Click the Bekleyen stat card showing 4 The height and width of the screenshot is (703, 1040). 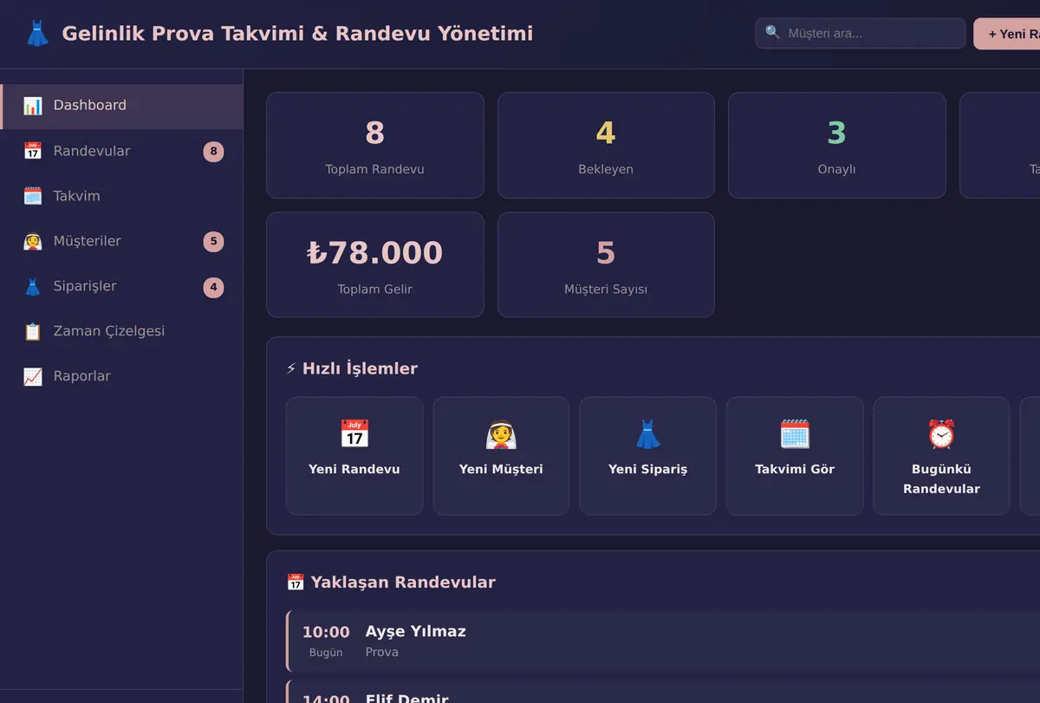tap(606, 146)
